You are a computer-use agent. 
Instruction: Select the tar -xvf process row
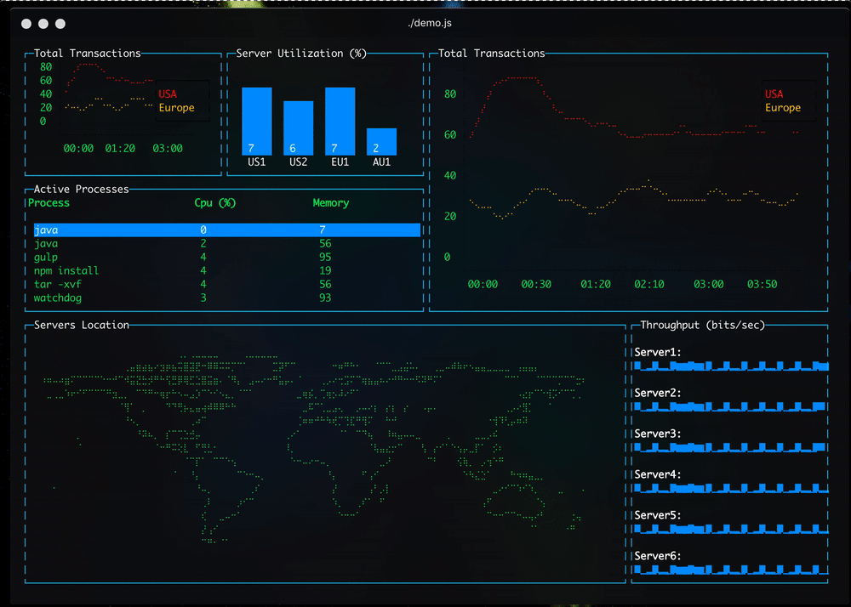tap(227, 284)
